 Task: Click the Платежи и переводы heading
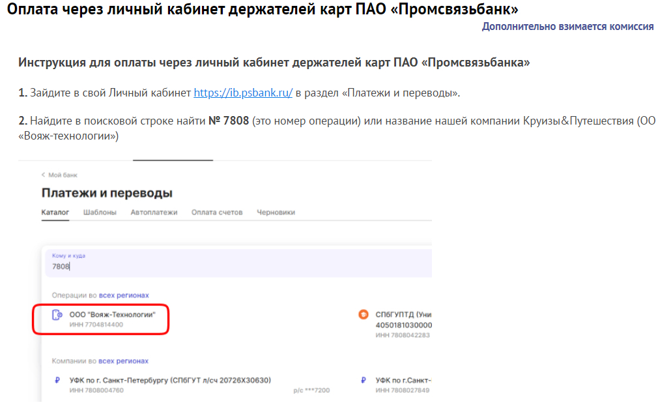tap(107, 193)
